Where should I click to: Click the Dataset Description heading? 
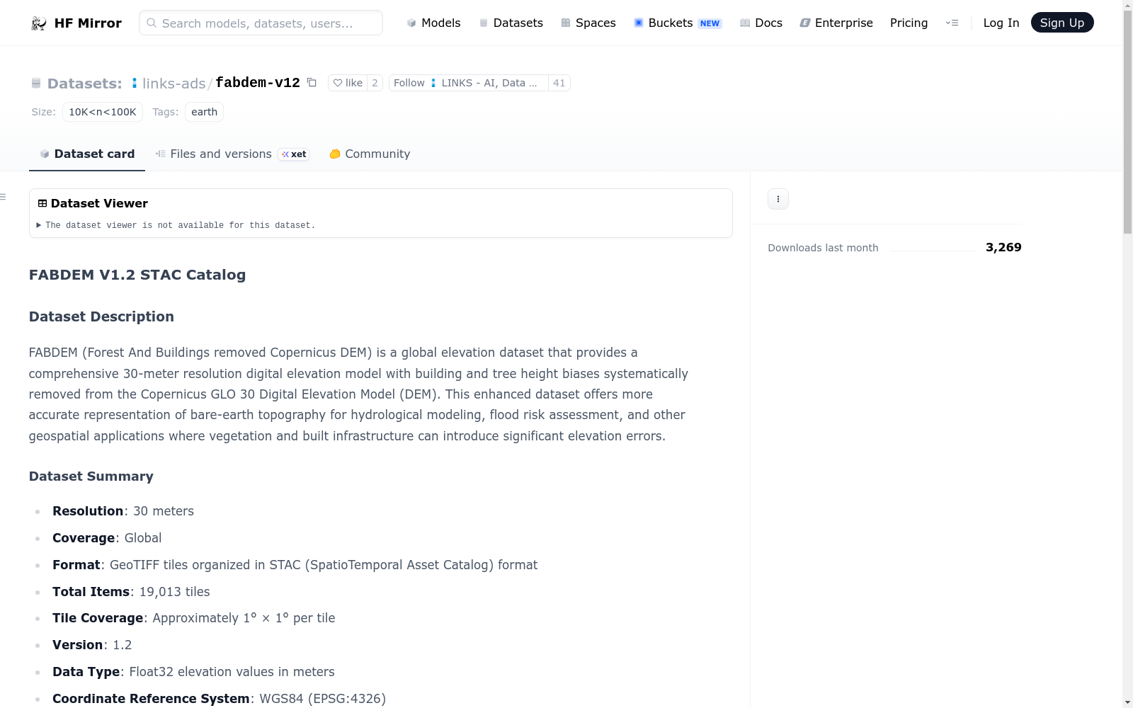click(101, 316)
